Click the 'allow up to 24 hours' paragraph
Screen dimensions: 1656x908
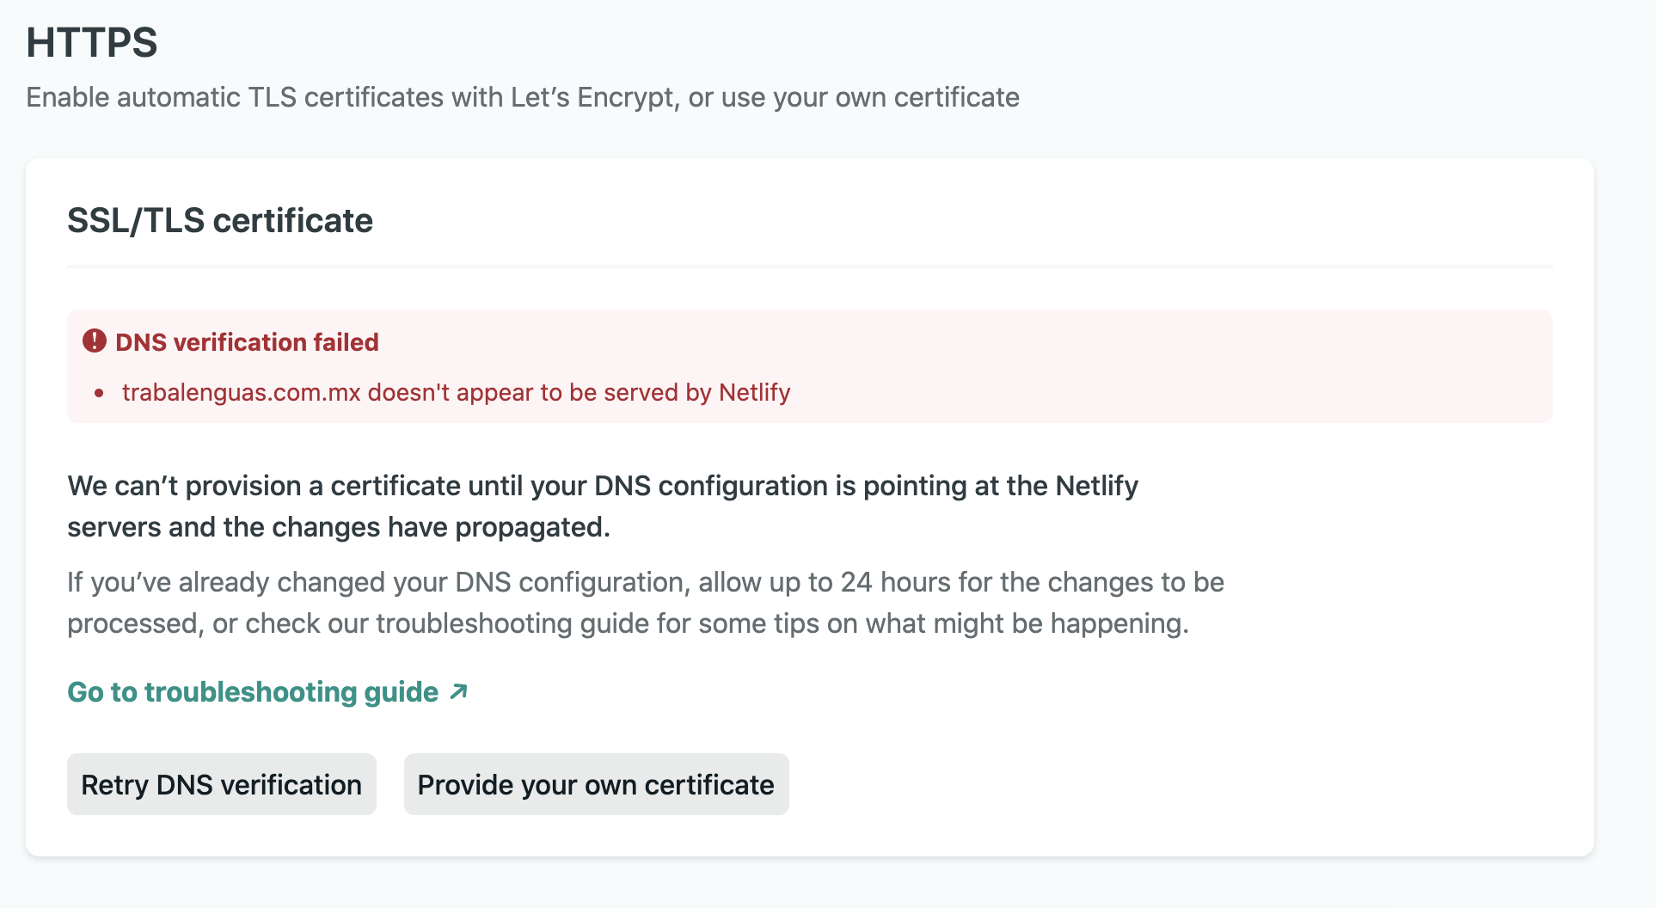646,603
